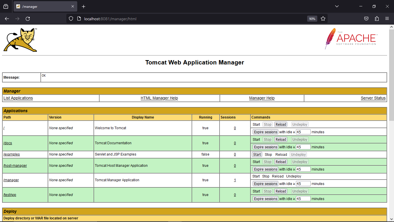The image size is (394, 222).
Task: Open HTML Manager Help link
Action: pyautogui.click(x=159, y=98)
